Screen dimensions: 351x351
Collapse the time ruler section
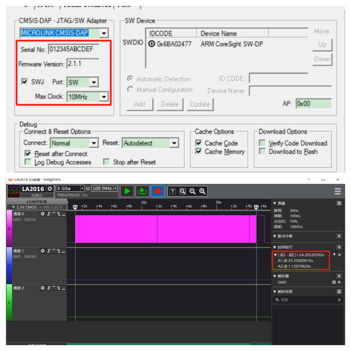pyautogui.click(x=275, y=247)
